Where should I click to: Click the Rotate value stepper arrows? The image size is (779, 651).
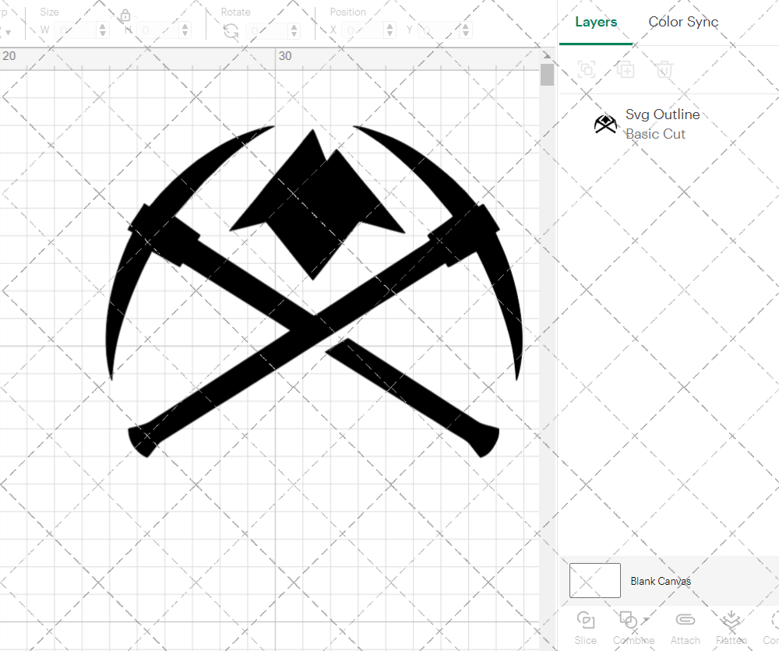(294, 30)
